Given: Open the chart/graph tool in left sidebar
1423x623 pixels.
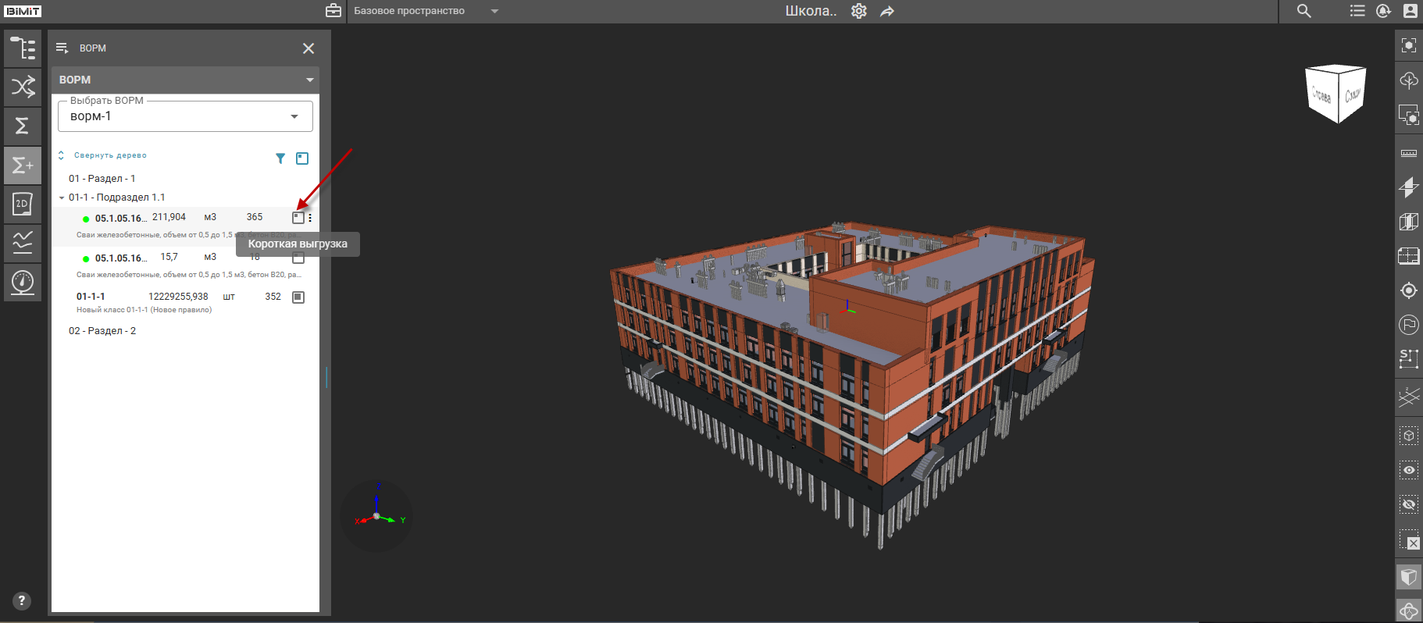Looking at the screenshot, I should click(x=23, y=243).
